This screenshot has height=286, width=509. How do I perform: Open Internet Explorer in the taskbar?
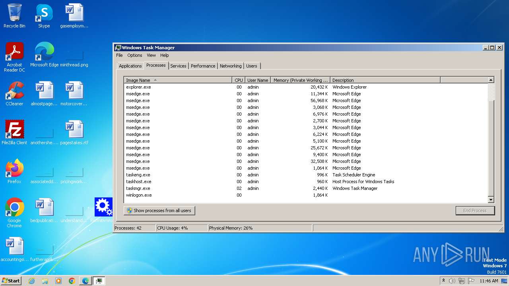point(31,281)
